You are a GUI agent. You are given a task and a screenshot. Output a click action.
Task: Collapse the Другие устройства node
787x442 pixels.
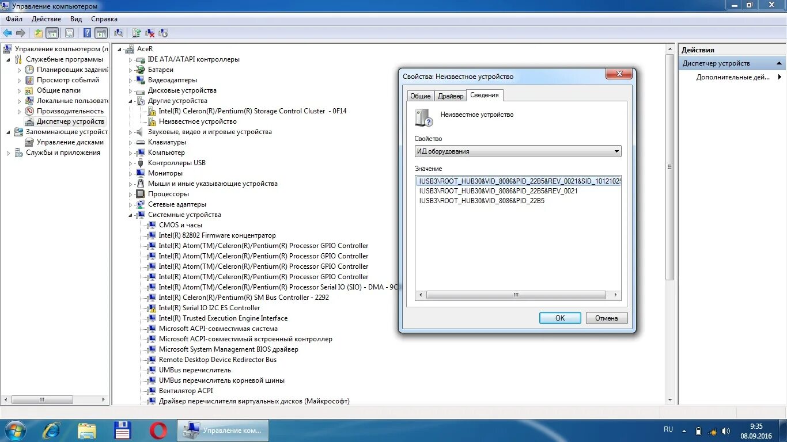click(x=130, y=101)
